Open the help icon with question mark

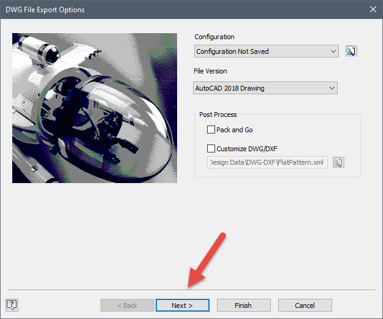coord(12,305)
